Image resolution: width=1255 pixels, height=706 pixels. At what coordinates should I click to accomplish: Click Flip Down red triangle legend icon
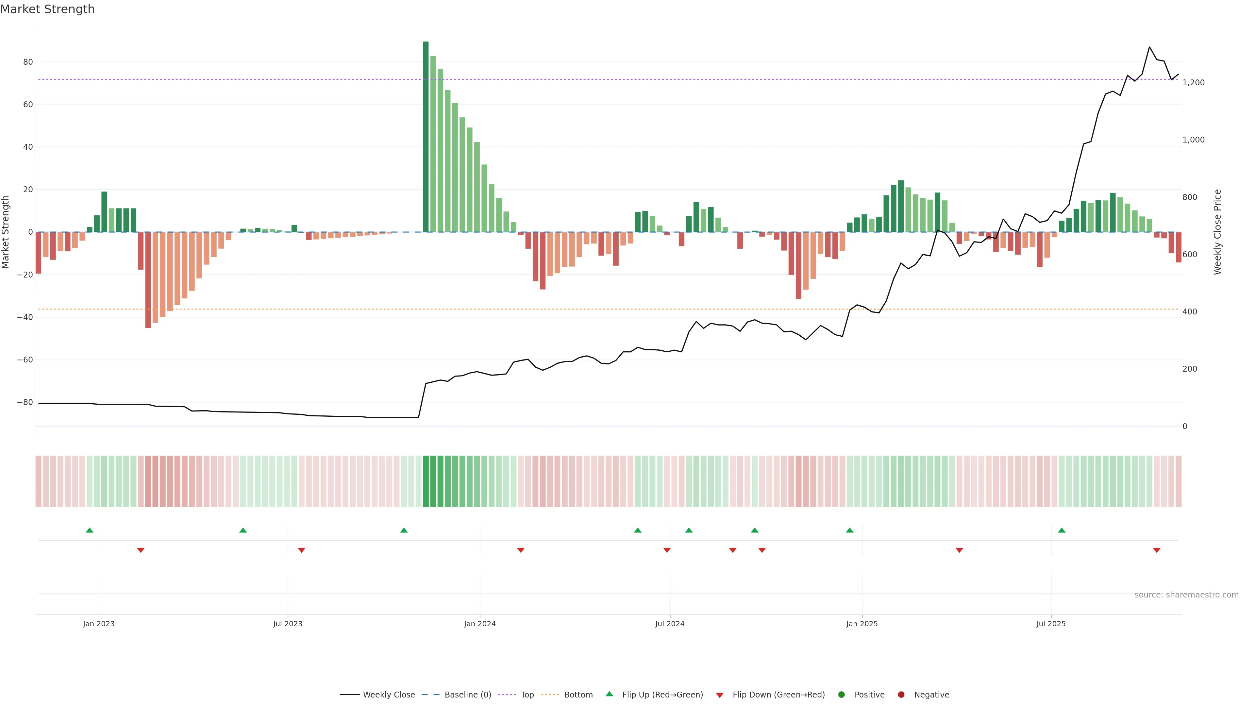pos(720,695)
